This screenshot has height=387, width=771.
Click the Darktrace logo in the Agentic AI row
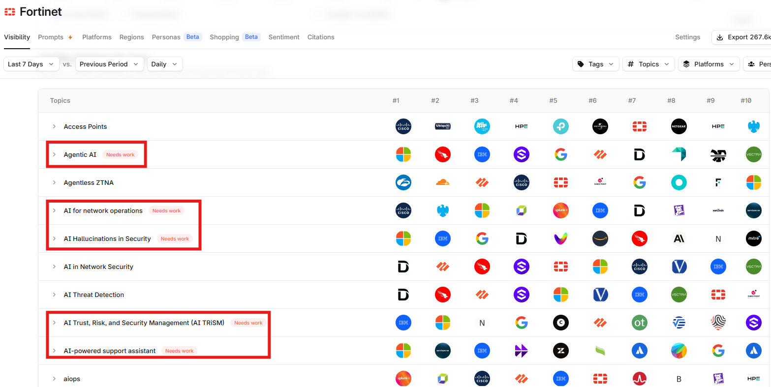(640, 154)
